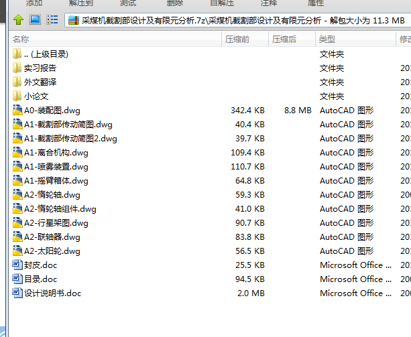Click the 目录.doc Word file icon
Viewport: 411px width, 337px height.
pos(17,279)
